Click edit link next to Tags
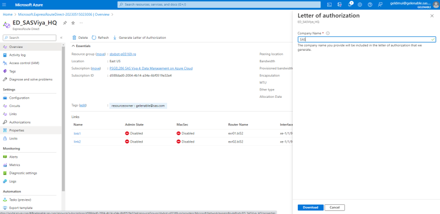Screen dimensions: 440x214 pos(83,105)
